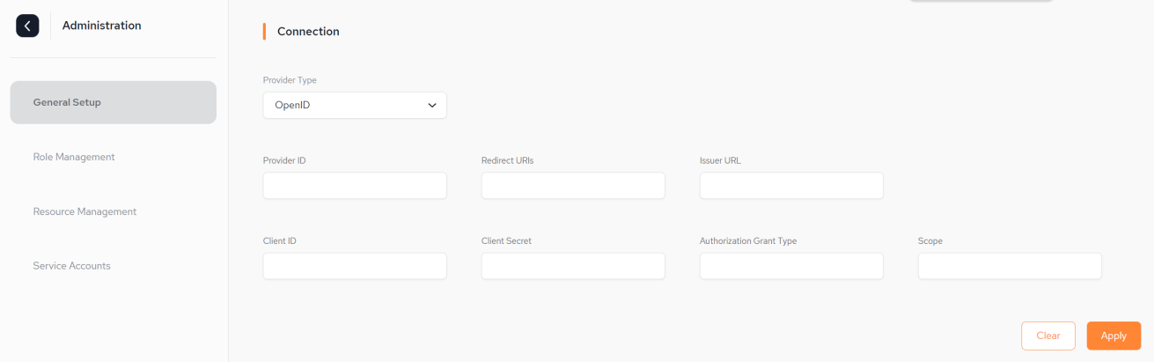
Task: Click the Authorization Grant Type input
Action: (x=791, y=266)
